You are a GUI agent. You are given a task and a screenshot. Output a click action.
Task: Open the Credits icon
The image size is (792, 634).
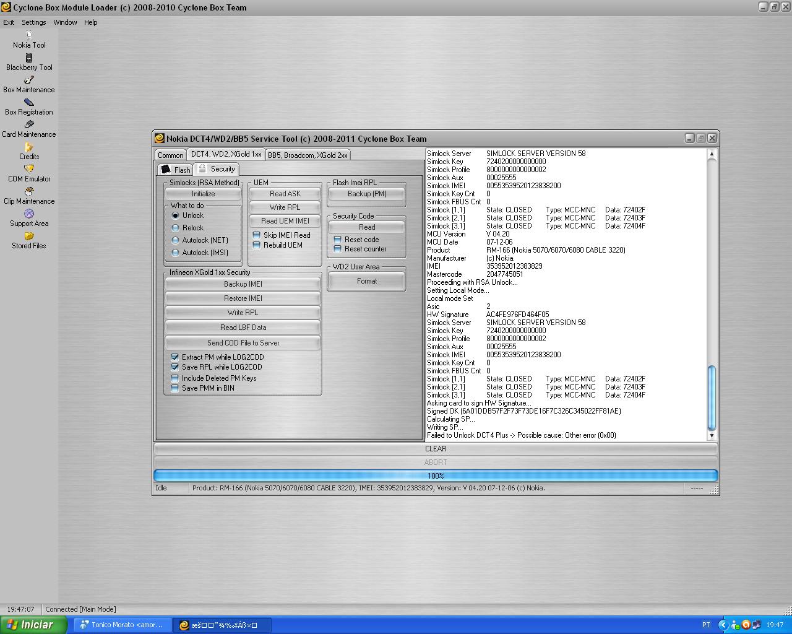click(x=29, y=147)
